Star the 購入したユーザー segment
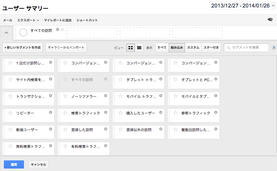 click(x=120, y=113)
